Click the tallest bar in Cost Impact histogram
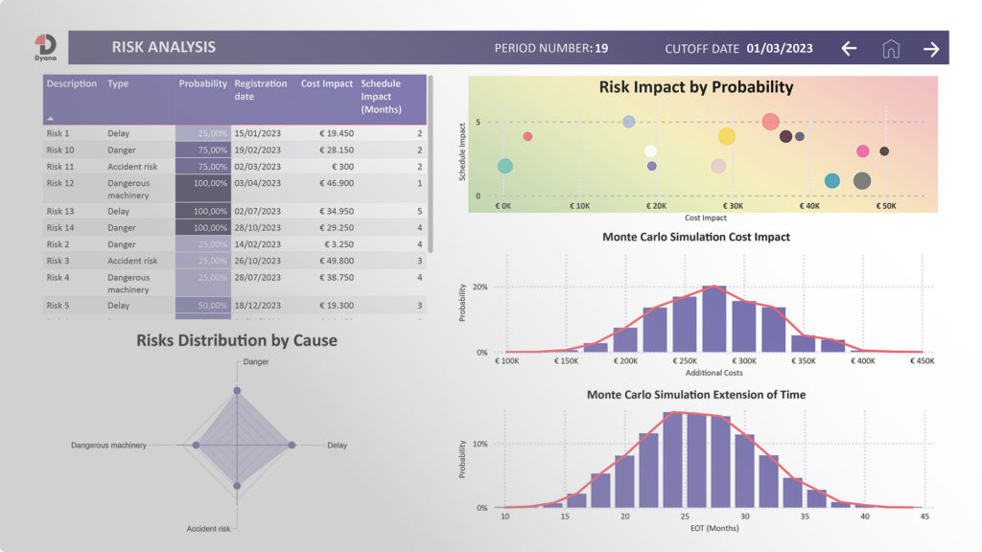The image size is (982, 552). click(713, 319)
